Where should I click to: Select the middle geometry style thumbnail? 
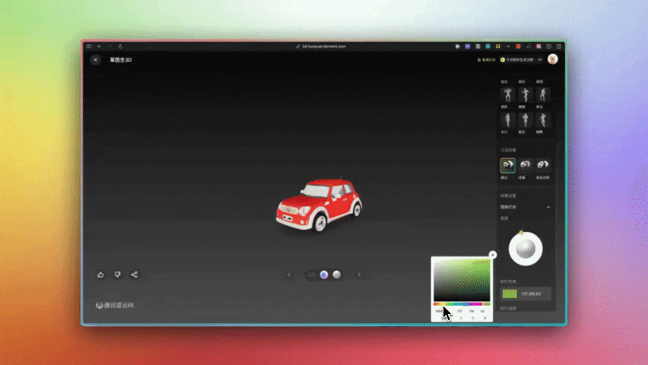526,166
